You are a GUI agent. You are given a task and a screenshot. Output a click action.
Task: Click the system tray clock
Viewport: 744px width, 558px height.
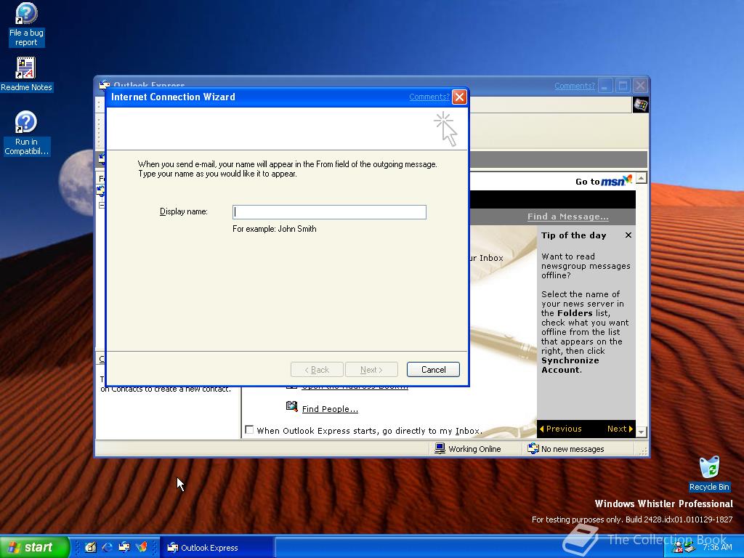(x=717, y=548)
